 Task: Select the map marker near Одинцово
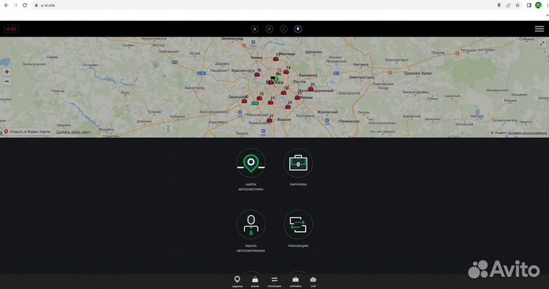pos(245,101)
